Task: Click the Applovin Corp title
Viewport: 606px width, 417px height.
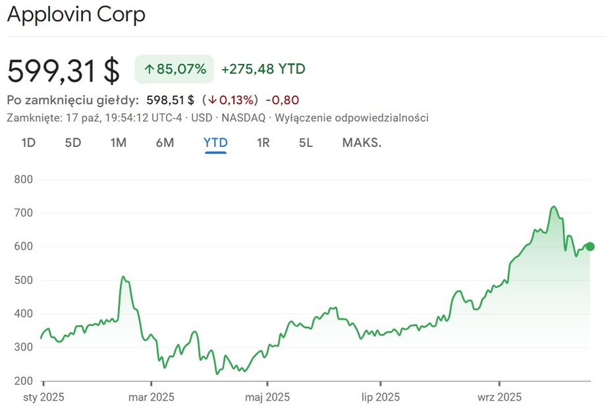Action: pyautogui.click(x=76, y=14)
